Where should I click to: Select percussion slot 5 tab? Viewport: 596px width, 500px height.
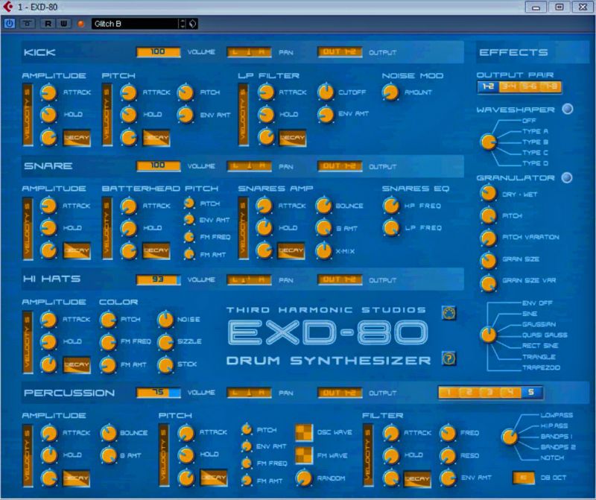[x=531, y=393]
